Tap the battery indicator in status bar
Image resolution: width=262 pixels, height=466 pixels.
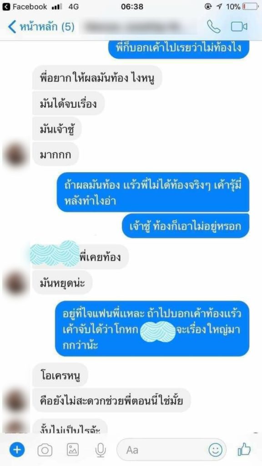tap(250, 6)
